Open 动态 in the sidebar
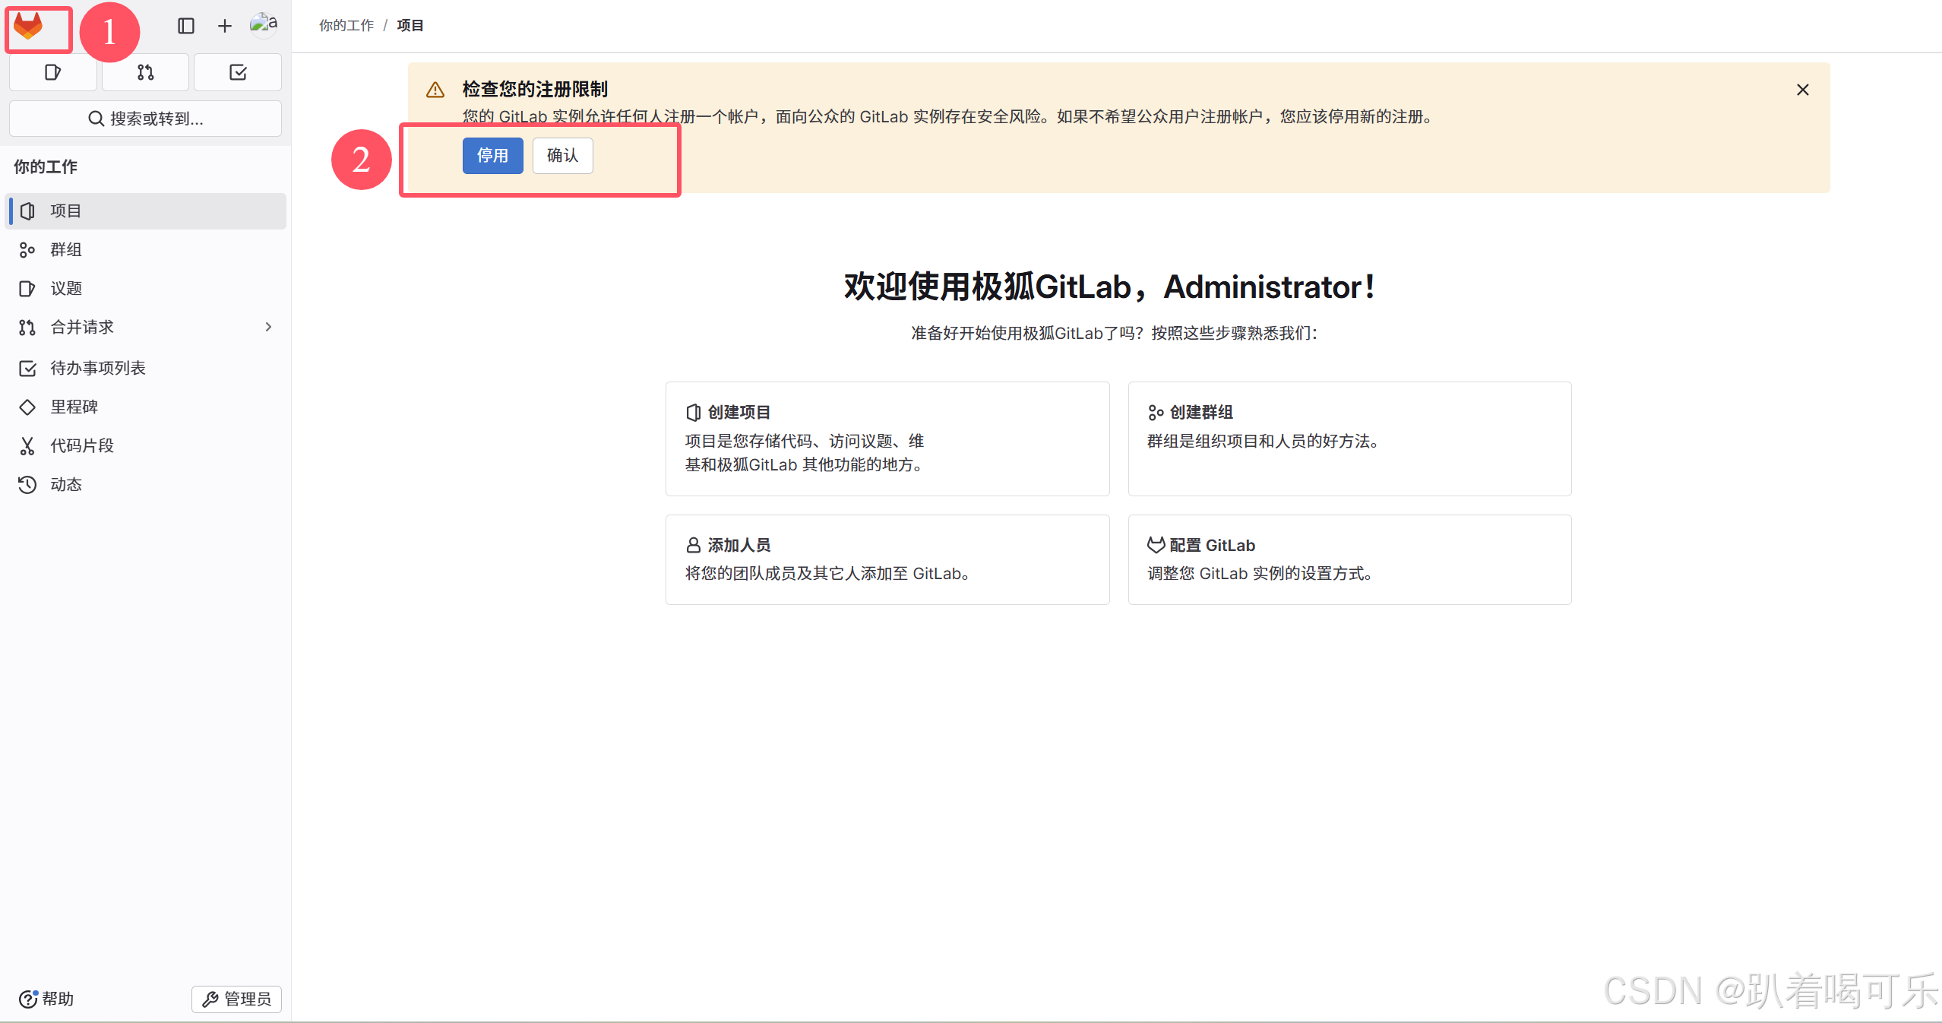 click(x=145, y=484)
